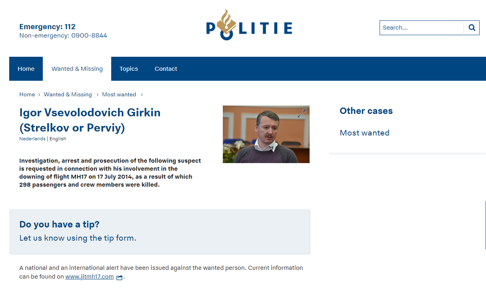
Task: Select the Wanted & Missing navigation tab
Action: pyautogui.click(x=77, y=69)
